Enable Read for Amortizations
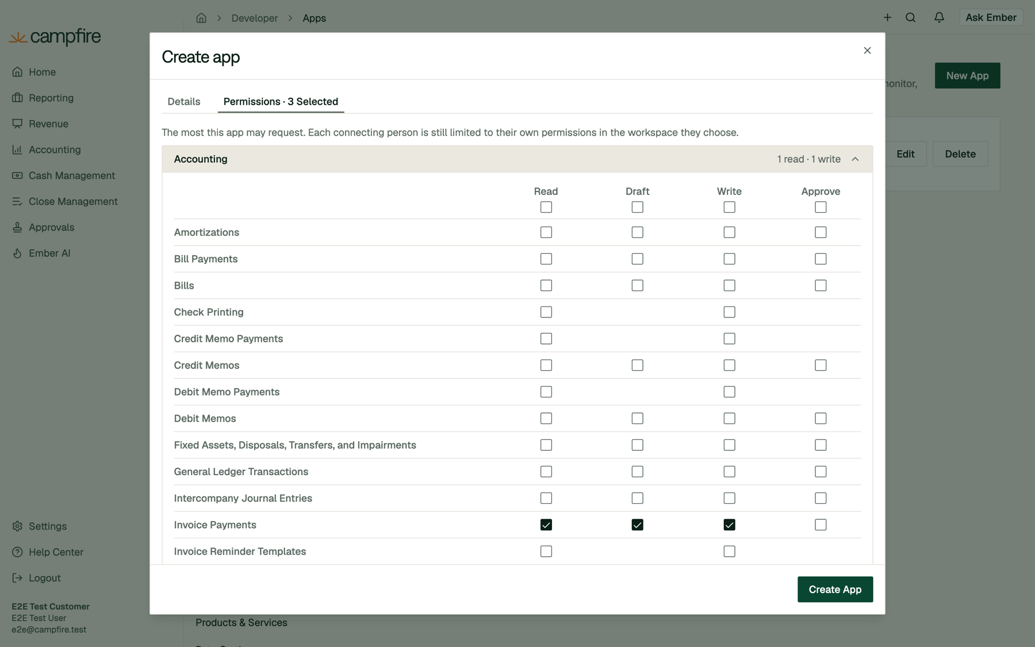Image resolution: width=1035 pixels, height=647 pixels. tap(546, 232)
